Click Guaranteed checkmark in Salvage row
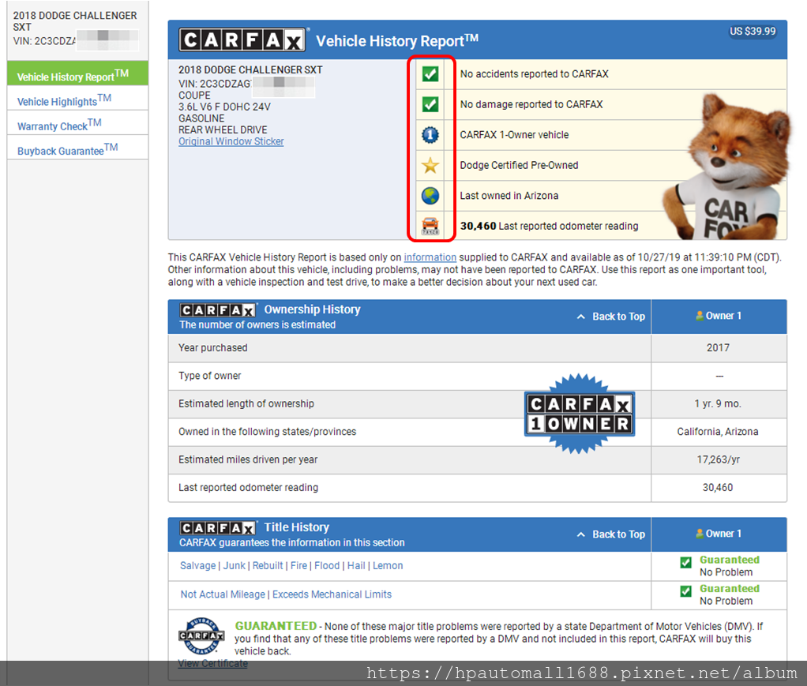This screenshot has height=686, width=807. coord(685,563)
